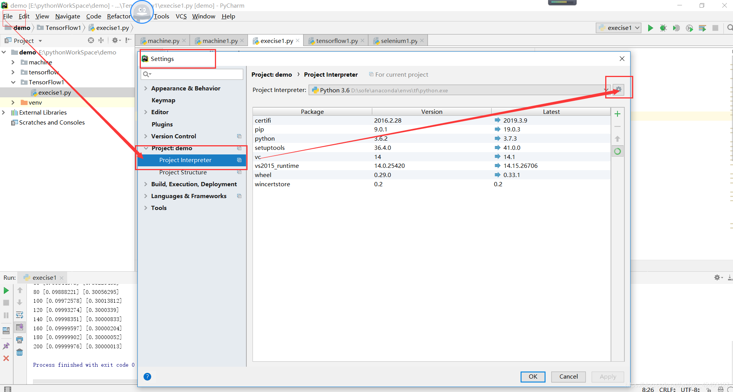The width and height of the screenshot is (733, 392).
Task: Select Project Structure settings item
Action: coord(183,172)
